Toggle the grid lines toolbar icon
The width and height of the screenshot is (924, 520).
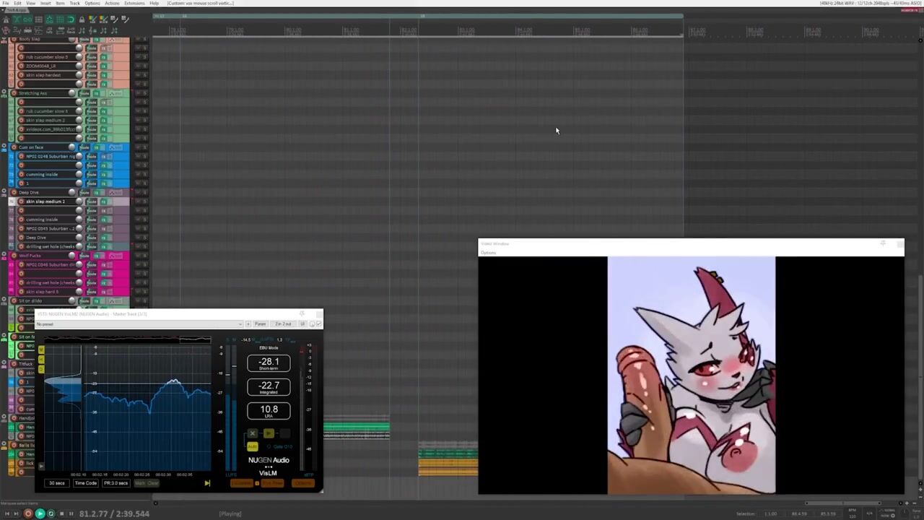38,19
